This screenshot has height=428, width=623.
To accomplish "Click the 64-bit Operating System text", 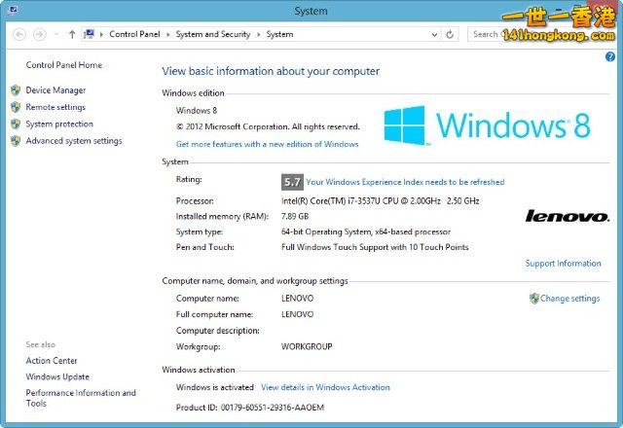I will pos(366,232).
